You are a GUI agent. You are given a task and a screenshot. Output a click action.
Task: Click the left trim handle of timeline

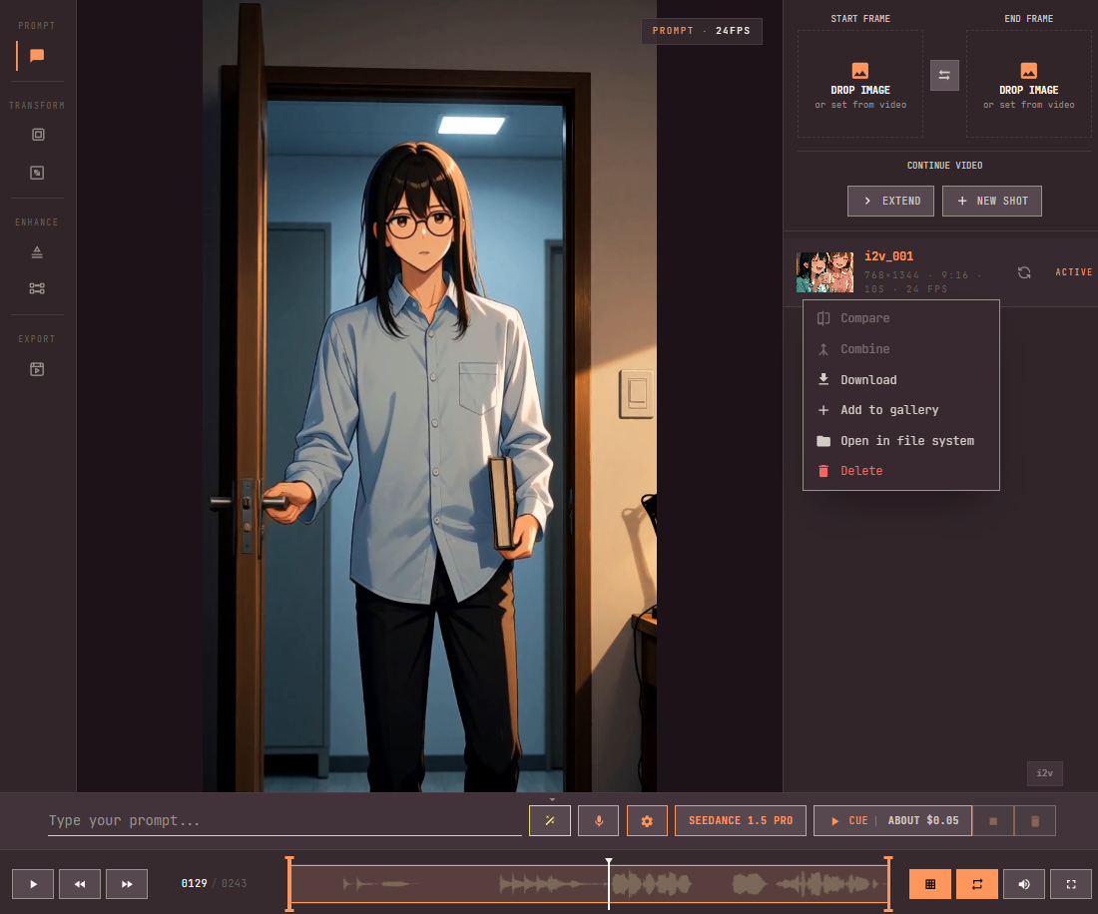click(x=289, y=883)
